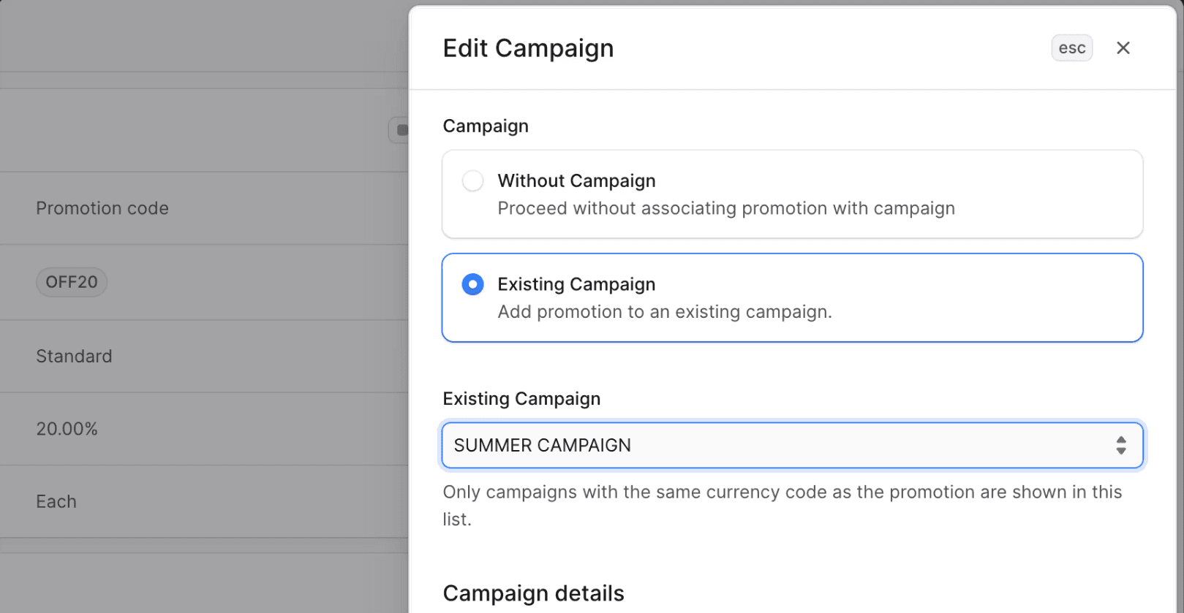Click the Each row in the background list
Viewport: 1184px width, 613px height.
(56, 501)
